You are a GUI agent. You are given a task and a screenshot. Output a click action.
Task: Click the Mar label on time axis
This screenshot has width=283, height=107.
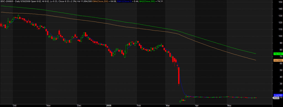coord(168,106)
